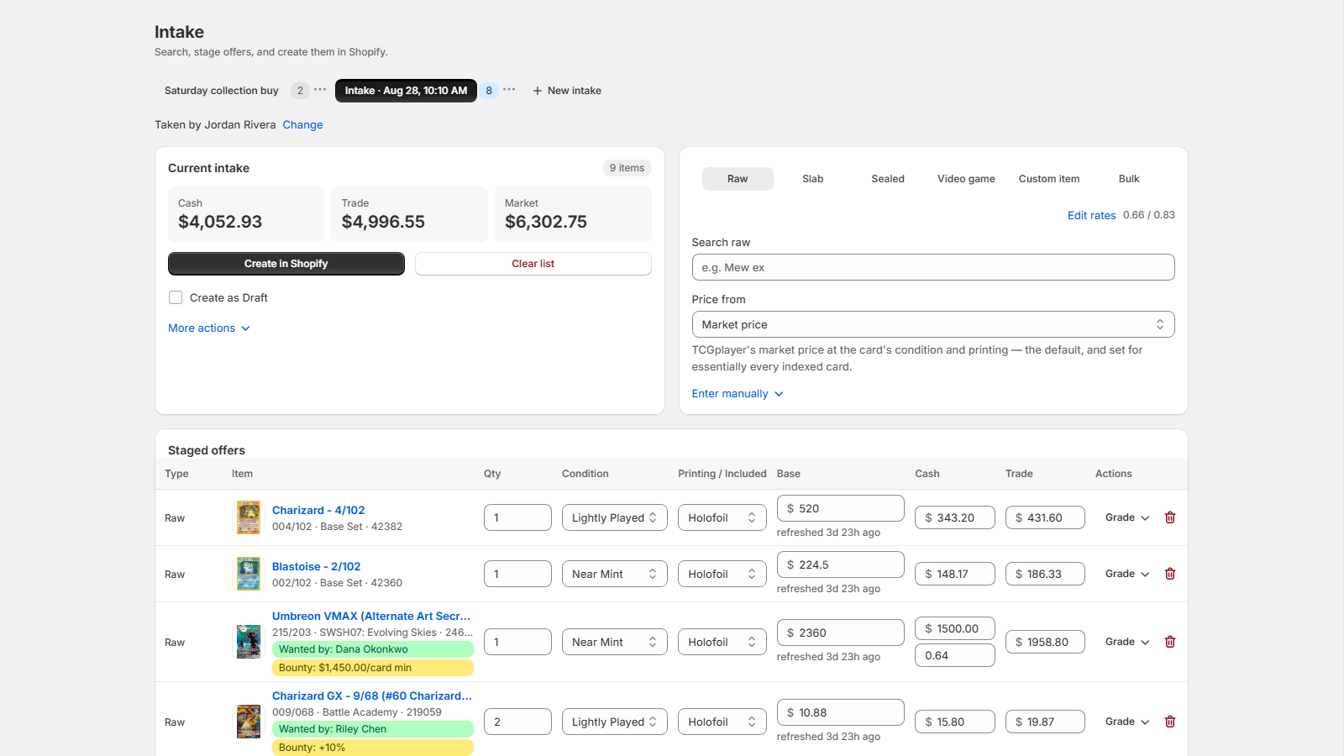Viewport: 1344px width, 756px height.
Task: Open Umbreon VMAX Holofoil printing dropdown
Action: (x=722, y=642)
